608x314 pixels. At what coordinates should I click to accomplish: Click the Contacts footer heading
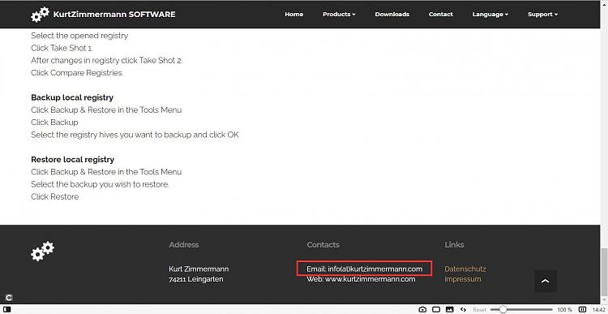tap(323, 244)
